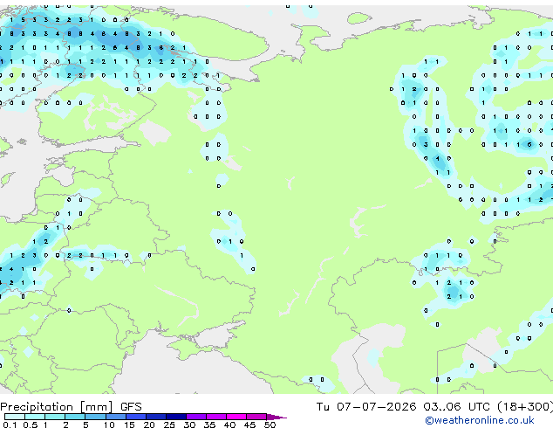
Task: Pick the 35–40 mm legend swatch
Action: pyautogui.click(x=215, y=417)
